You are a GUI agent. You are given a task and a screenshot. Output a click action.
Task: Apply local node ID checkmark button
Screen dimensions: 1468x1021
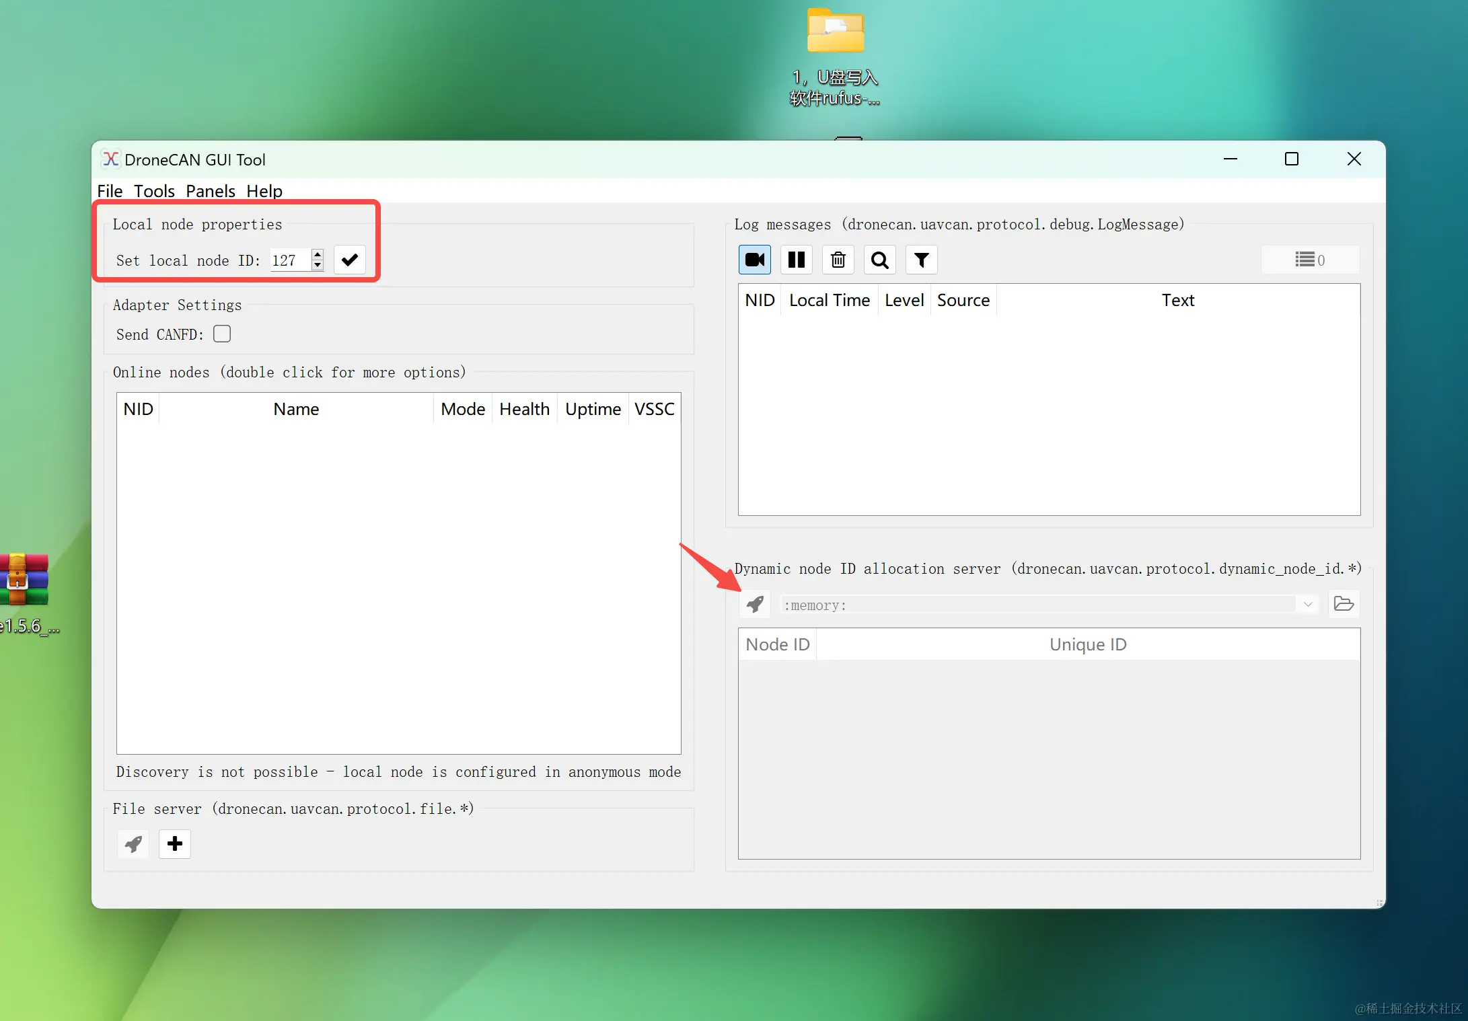(350, 260)
